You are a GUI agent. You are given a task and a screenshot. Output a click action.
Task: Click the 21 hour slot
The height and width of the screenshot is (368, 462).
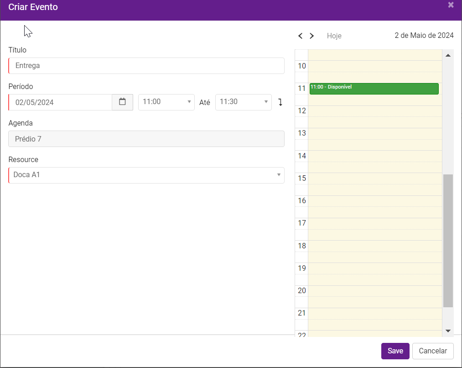(x=375, y=314)
